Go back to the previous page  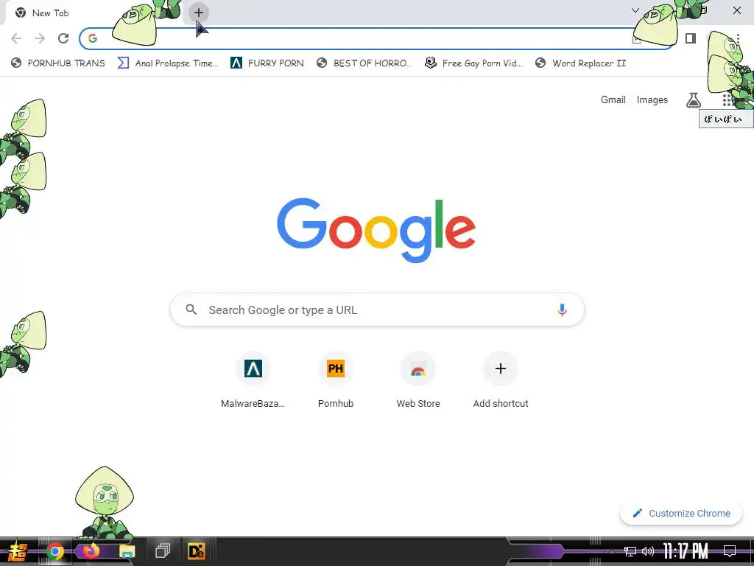[16, 38]
